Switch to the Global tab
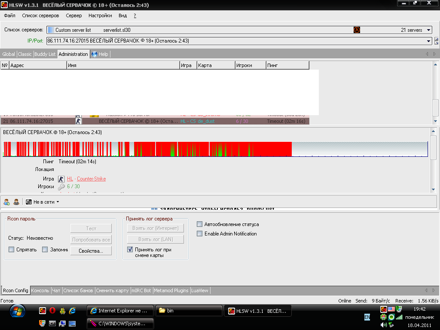 coord(9,54)
